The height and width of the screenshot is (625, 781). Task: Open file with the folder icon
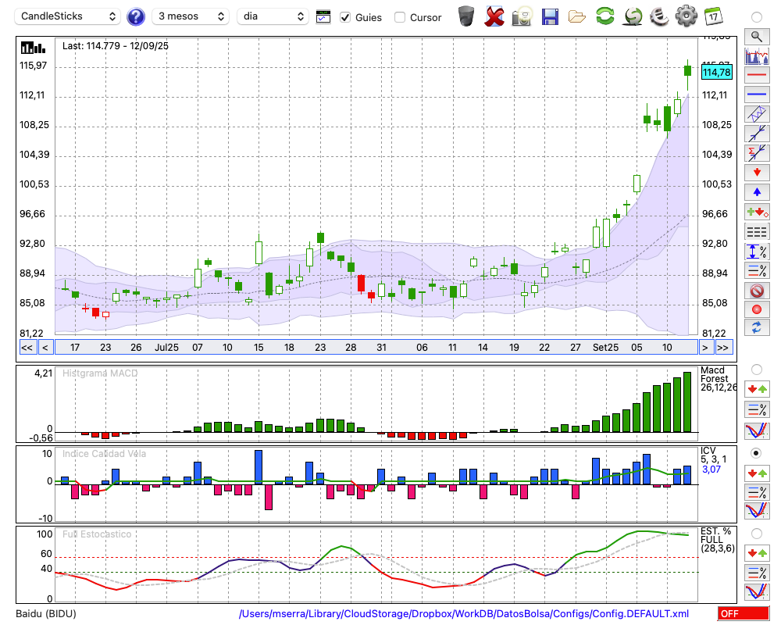pyautogui.click(x=577, y=17)
